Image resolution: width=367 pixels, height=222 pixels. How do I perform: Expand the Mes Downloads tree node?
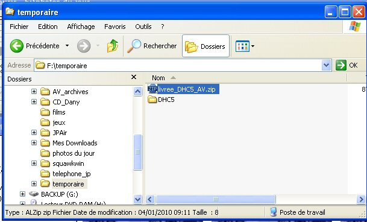[x=34, y=143]
